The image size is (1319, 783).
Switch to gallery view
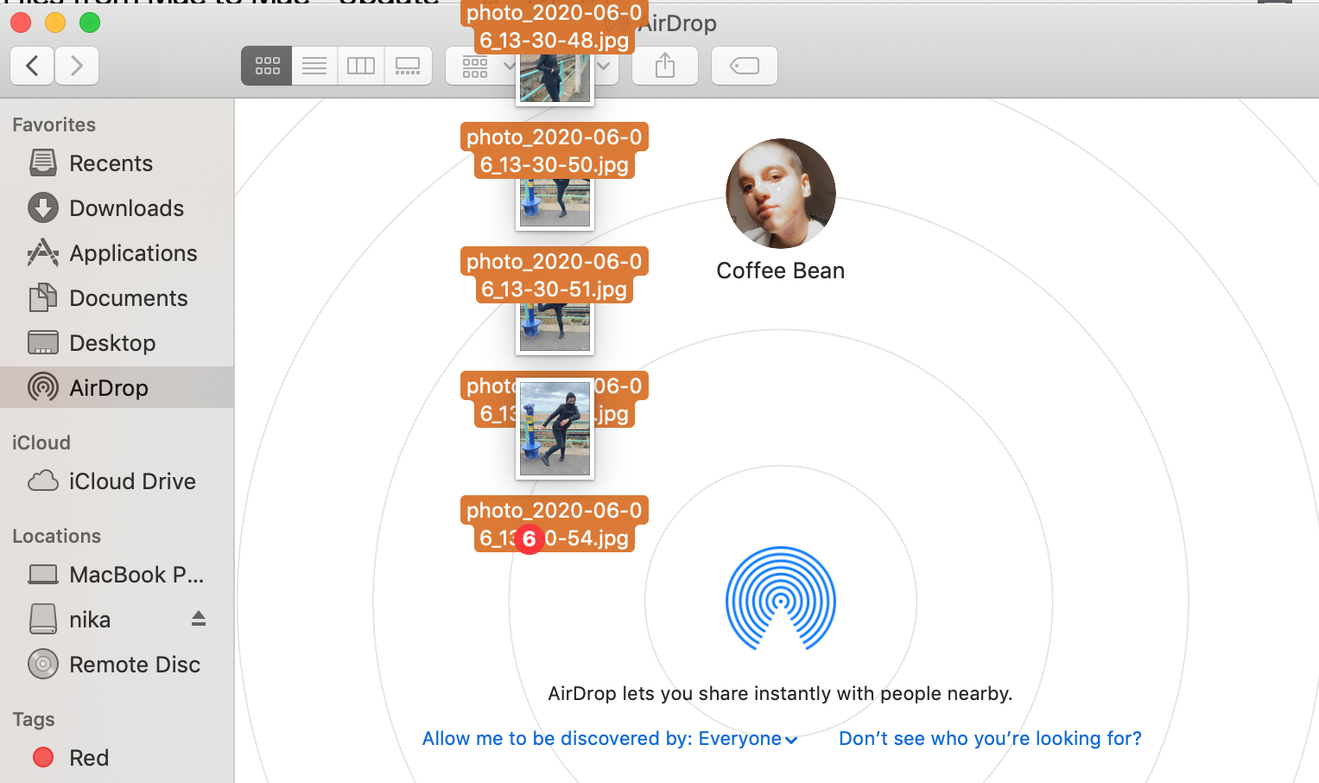pos(407,66)
